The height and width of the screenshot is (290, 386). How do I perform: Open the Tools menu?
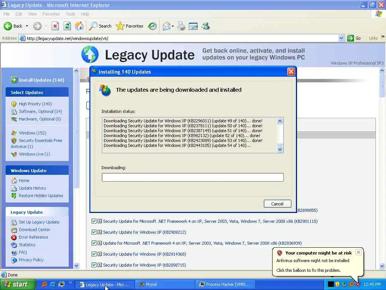(70, 14)
